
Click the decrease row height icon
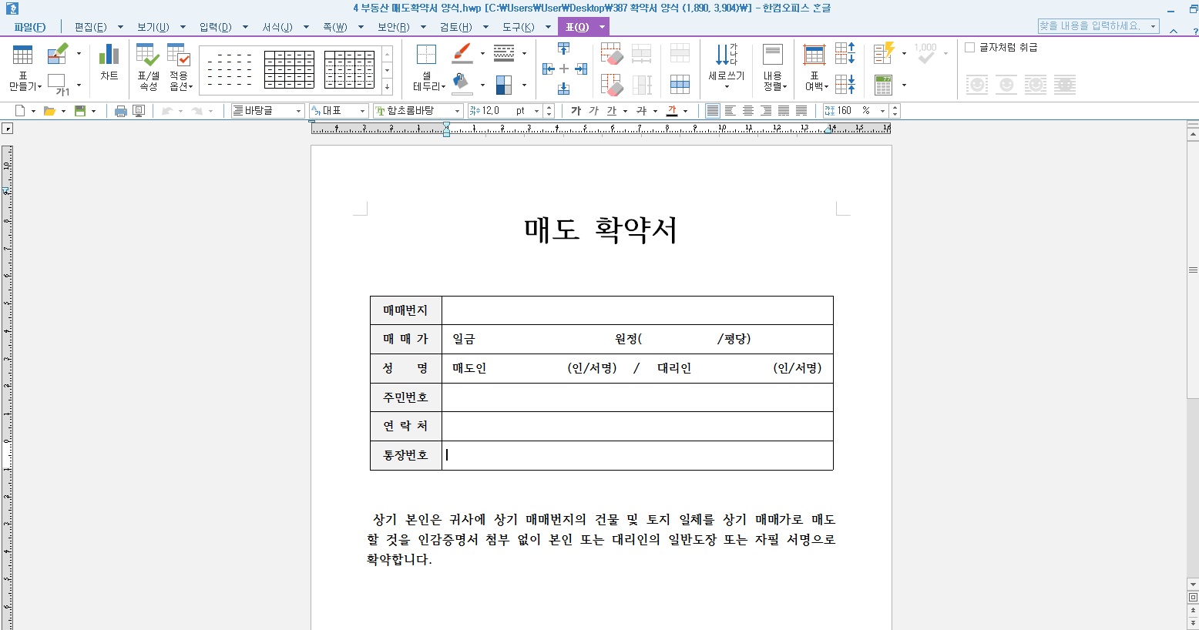click(x=845, y=84)
